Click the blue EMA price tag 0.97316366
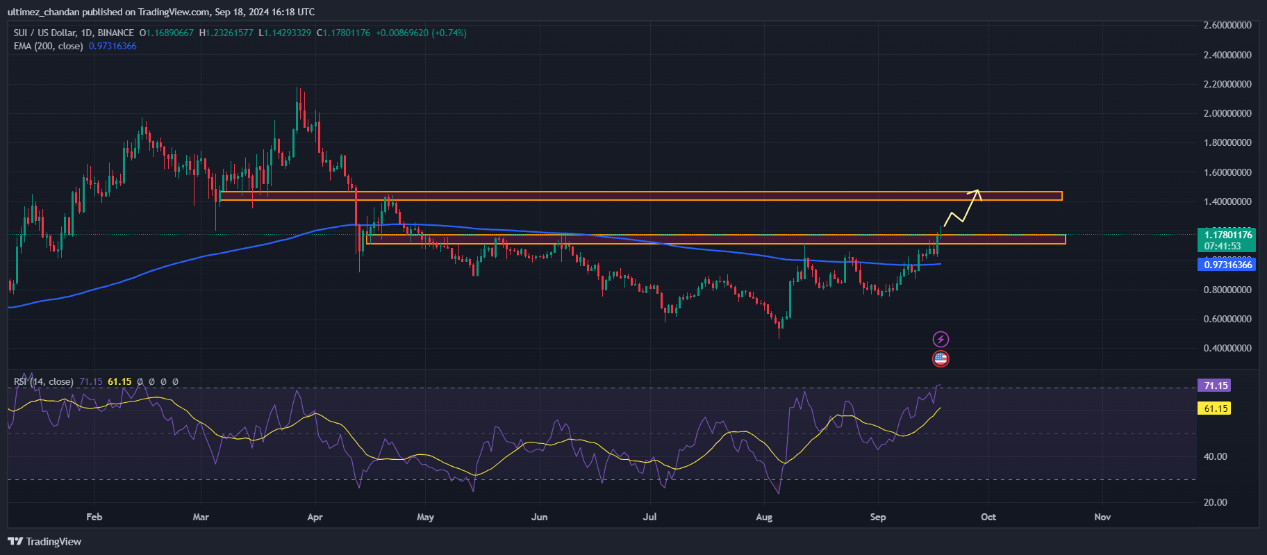Screen dimensions: 1267x555 [x=1227, y=265]
